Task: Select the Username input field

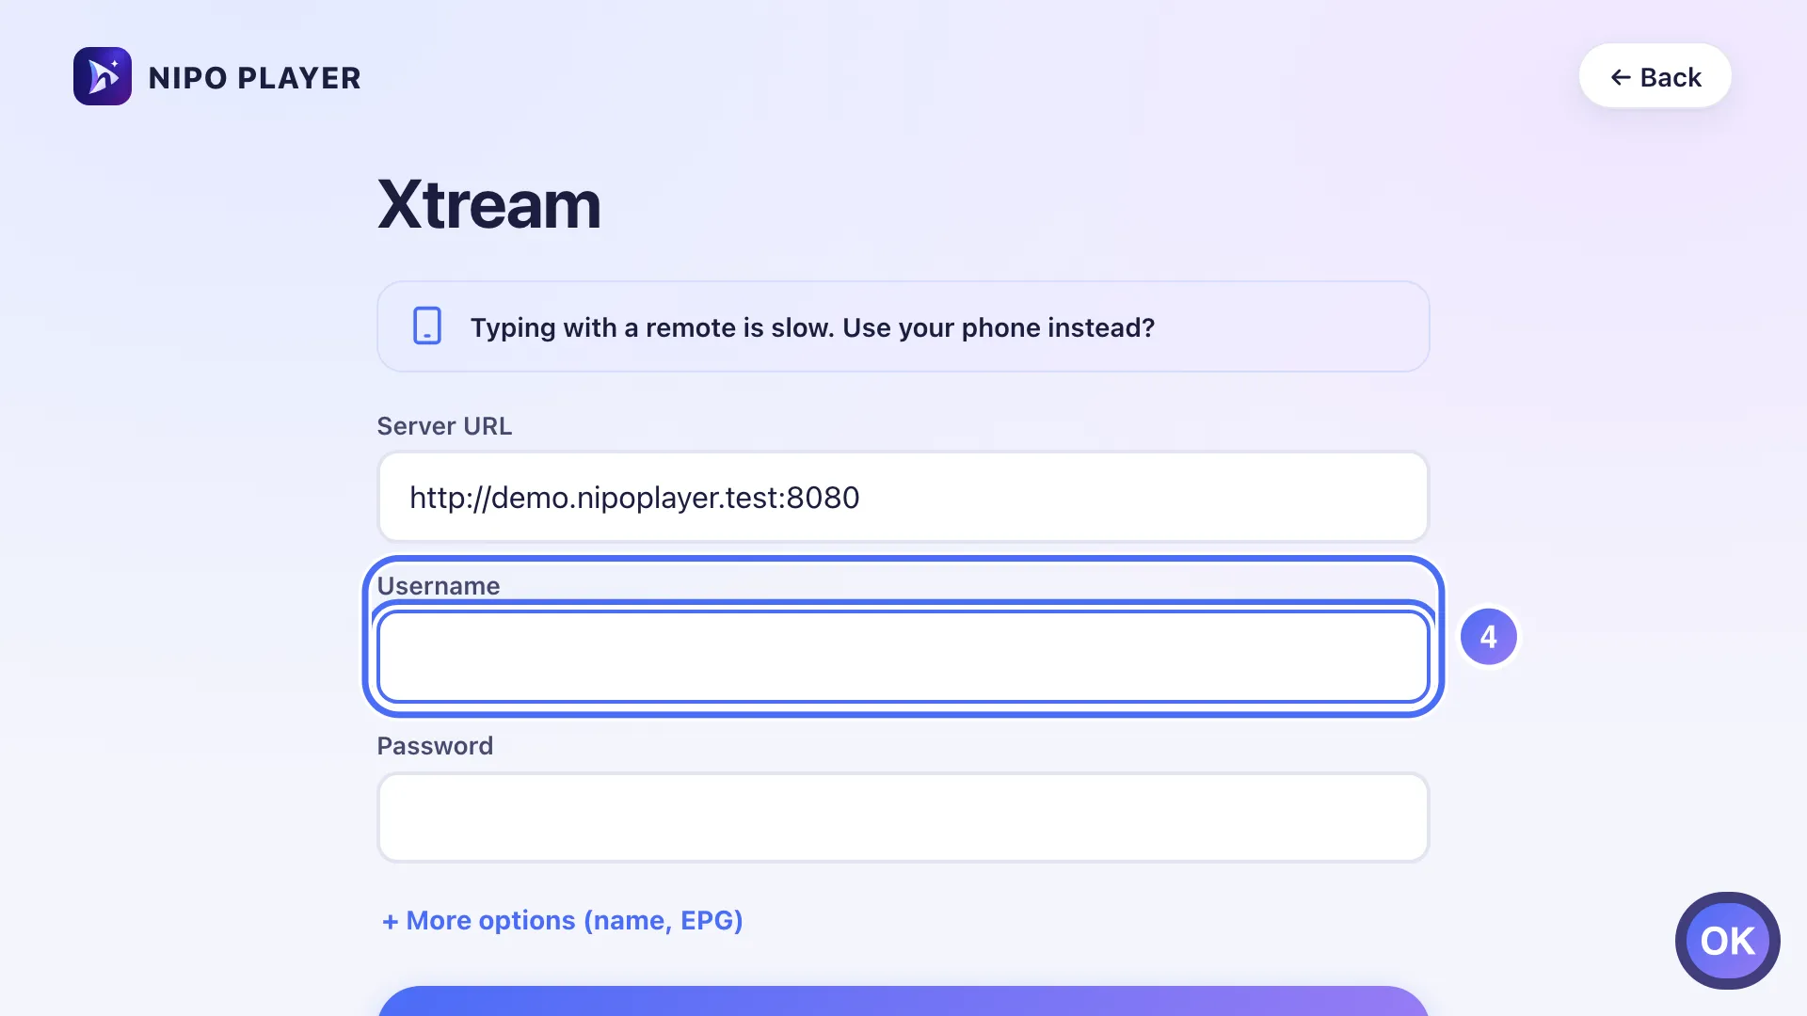Action: point(903,657)
